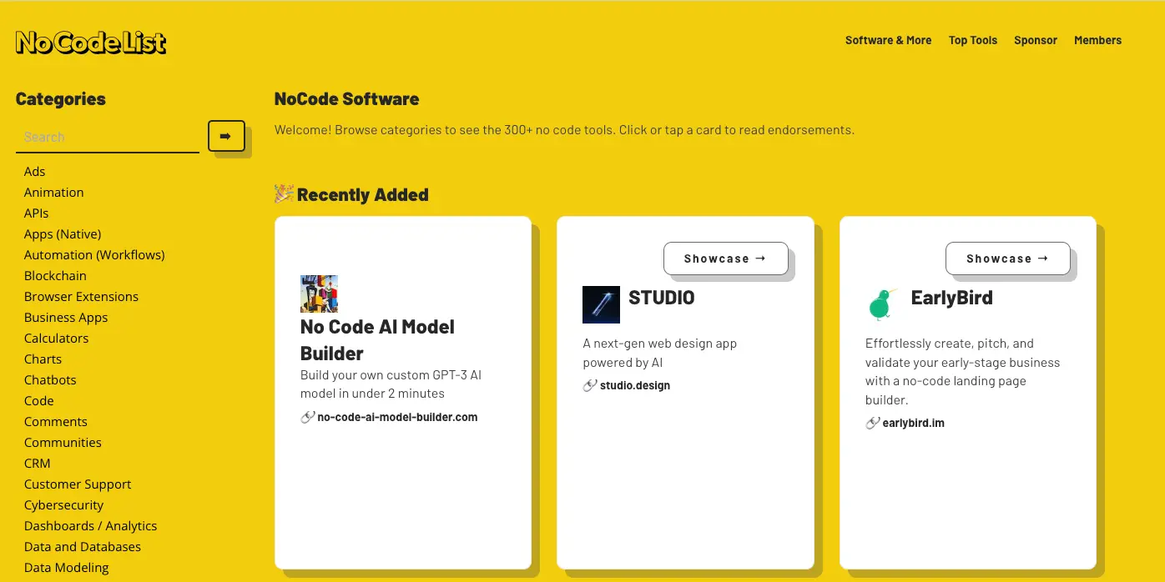Browse the Chatbots category
Screen dimensions: 1165x582
50,379
